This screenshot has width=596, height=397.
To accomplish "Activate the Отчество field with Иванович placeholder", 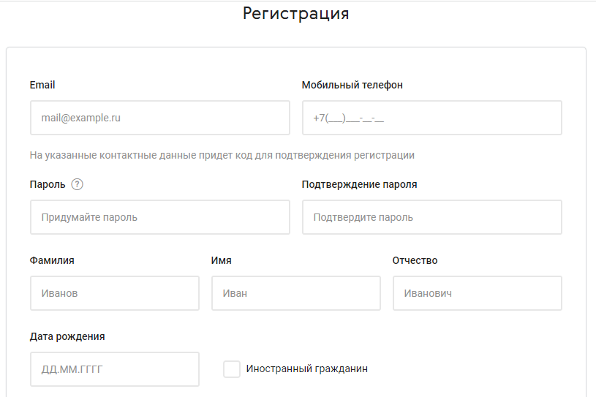I will pos(478,293).
